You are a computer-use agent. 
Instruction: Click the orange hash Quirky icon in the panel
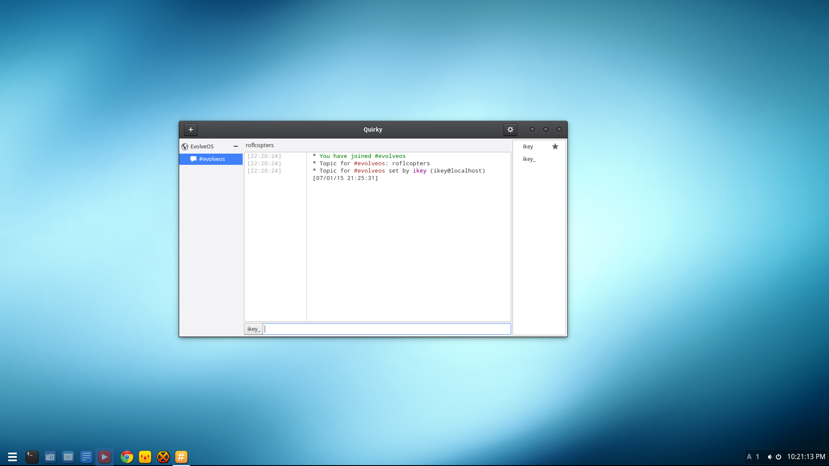pyautogui.click(x=181, y=457)
